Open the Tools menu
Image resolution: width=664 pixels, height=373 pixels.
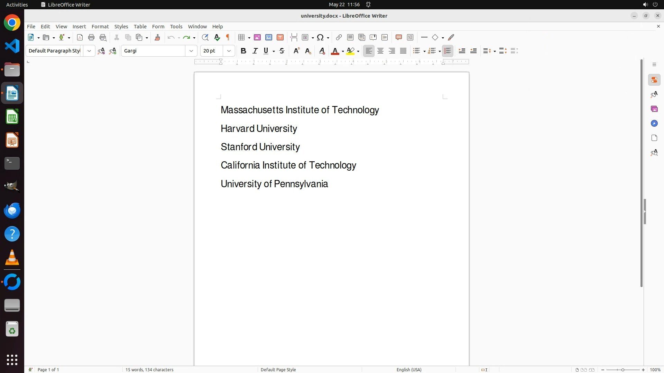pyautogui.click(x=176, y=27)
